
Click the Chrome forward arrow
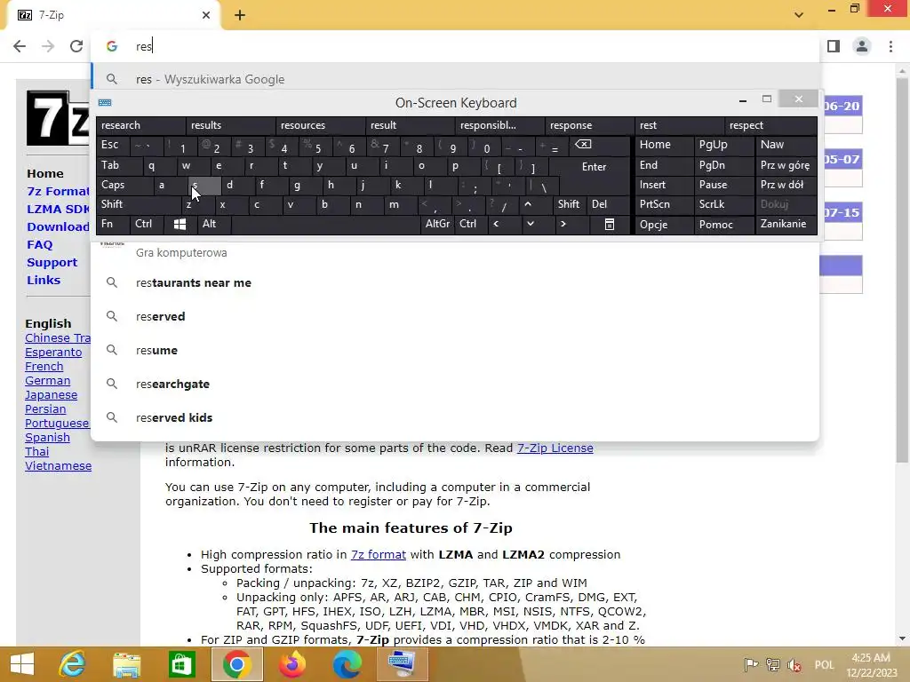pyautogui.click(x=48, y=46)
